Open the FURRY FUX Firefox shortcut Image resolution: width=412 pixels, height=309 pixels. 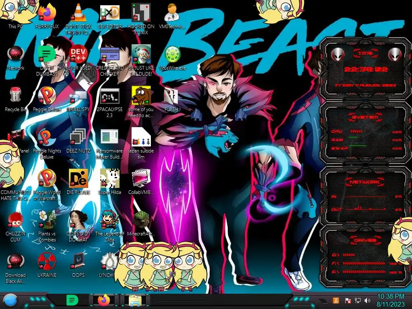(x=47, y=16)
